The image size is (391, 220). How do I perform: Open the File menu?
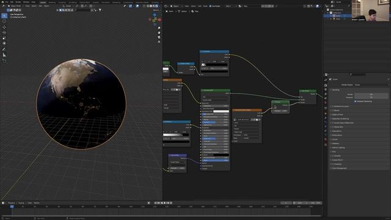[7, 2]
